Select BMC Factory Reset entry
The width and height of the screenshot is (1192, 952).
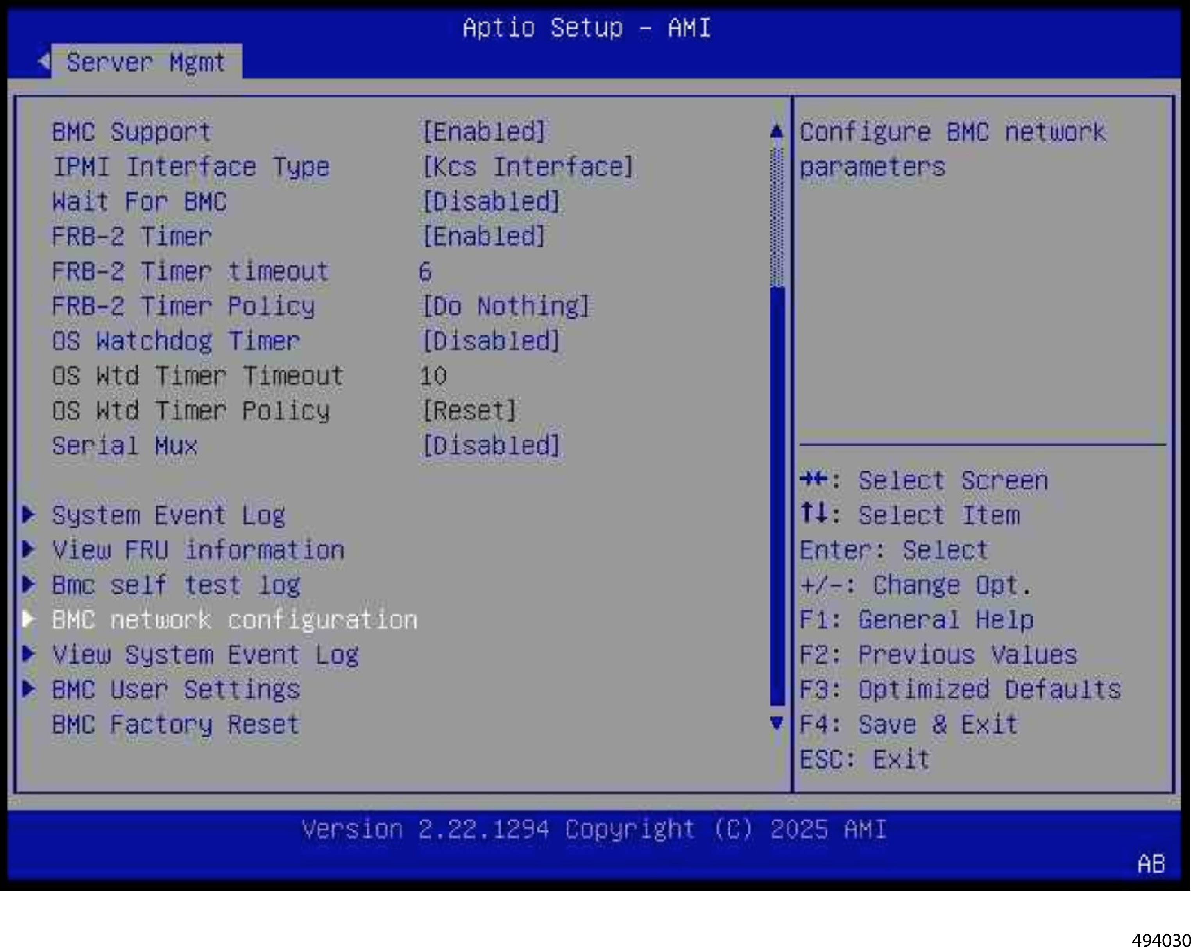[x=176, y=724]
